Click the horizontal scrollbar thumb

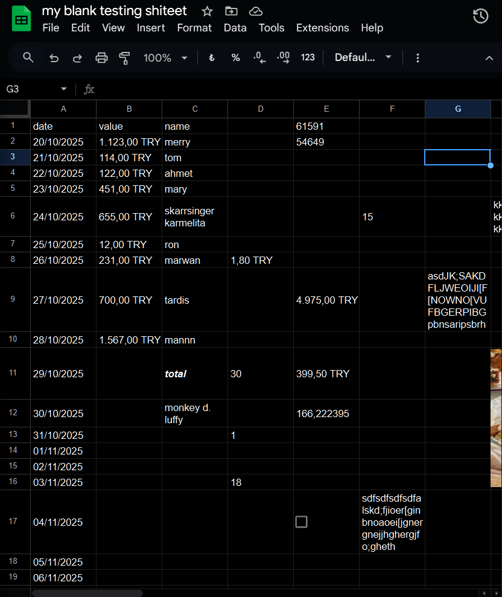[87, 593]
